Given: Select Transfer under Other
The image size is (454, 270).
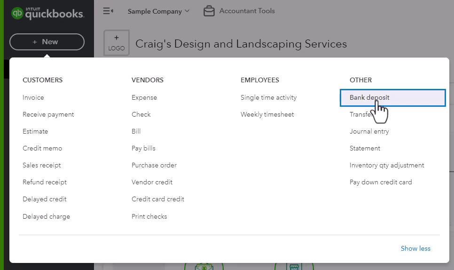Looking at the screenshot, I should 361,114.
